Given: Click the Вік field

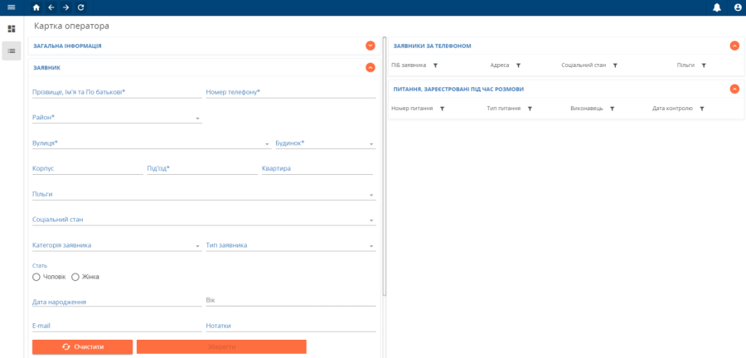Looking at the screenshot, I should (x=291, y=301).
